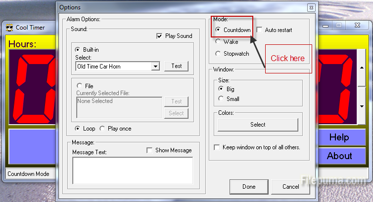Screen dimensions: 373x202
Task: Choose Play once for alarm sound
Action: (x=102, y=129)
